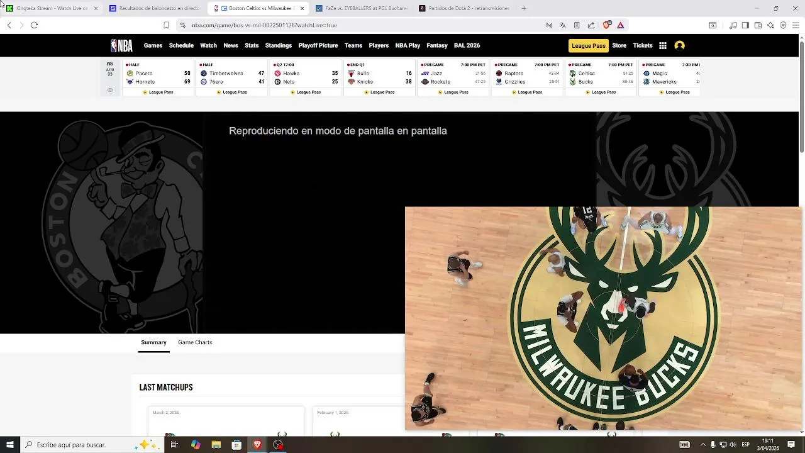This screenshot has width=805, height=453.
Task: Click the Brave Rewards triangle icon
Action: (620, 25)
